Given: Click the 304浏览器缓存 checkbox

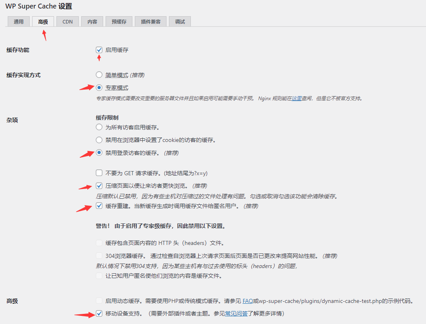Looking at the screenshot, I should click(x=99, y=255).
